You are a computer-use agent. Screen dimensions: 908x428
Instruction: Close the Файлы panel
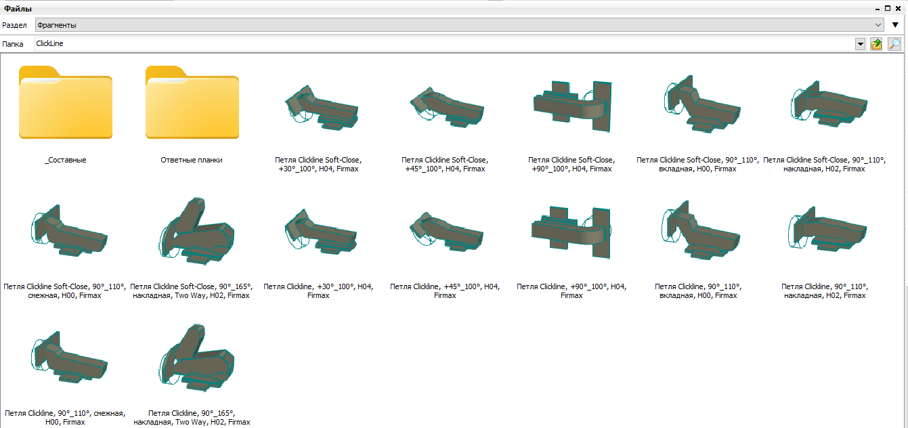click(899, 8)
